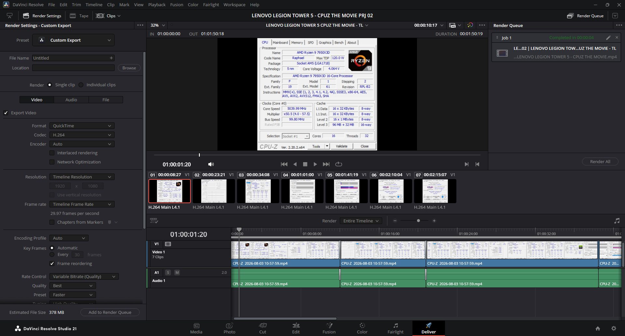Switch to the Color page
Viewport: 625px width, 336px height.
362,328
